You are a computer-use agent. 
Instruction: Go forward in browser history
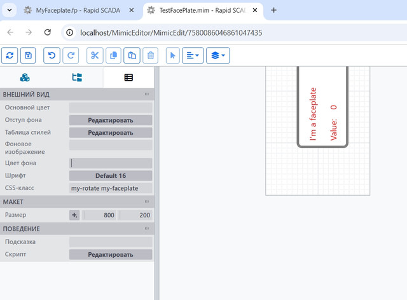click(29, 32)
